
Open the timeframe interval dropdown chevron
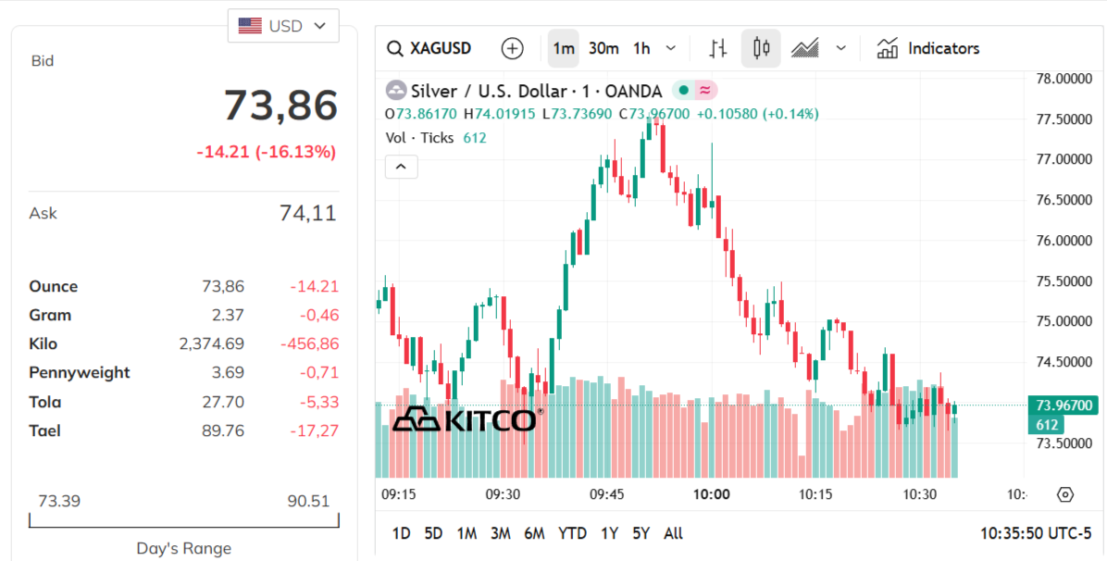tap(669, 47)
